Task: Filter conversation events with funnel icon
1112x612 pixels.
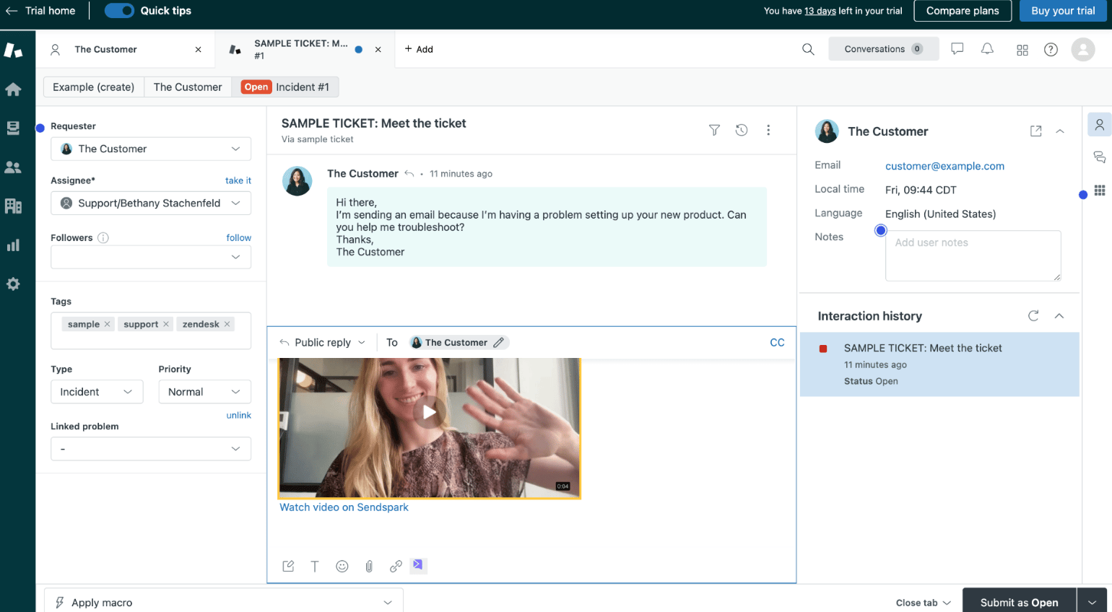Action: pos(714,130)
